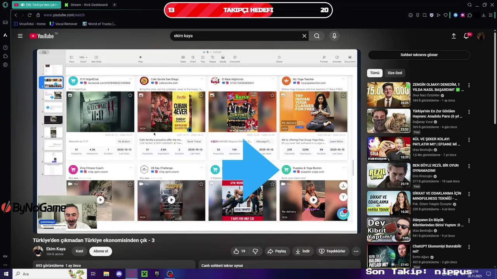Open YouTube notifications bell
The height and width of the screenshot is (279, 497).
(467, 36)
